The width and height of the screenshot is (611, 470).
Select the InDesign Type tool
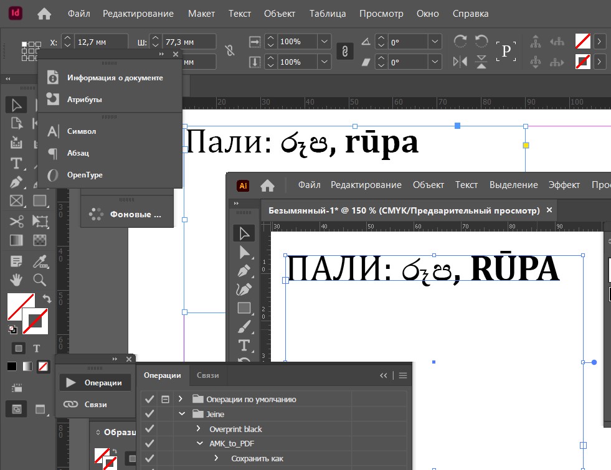click(17, 164)
